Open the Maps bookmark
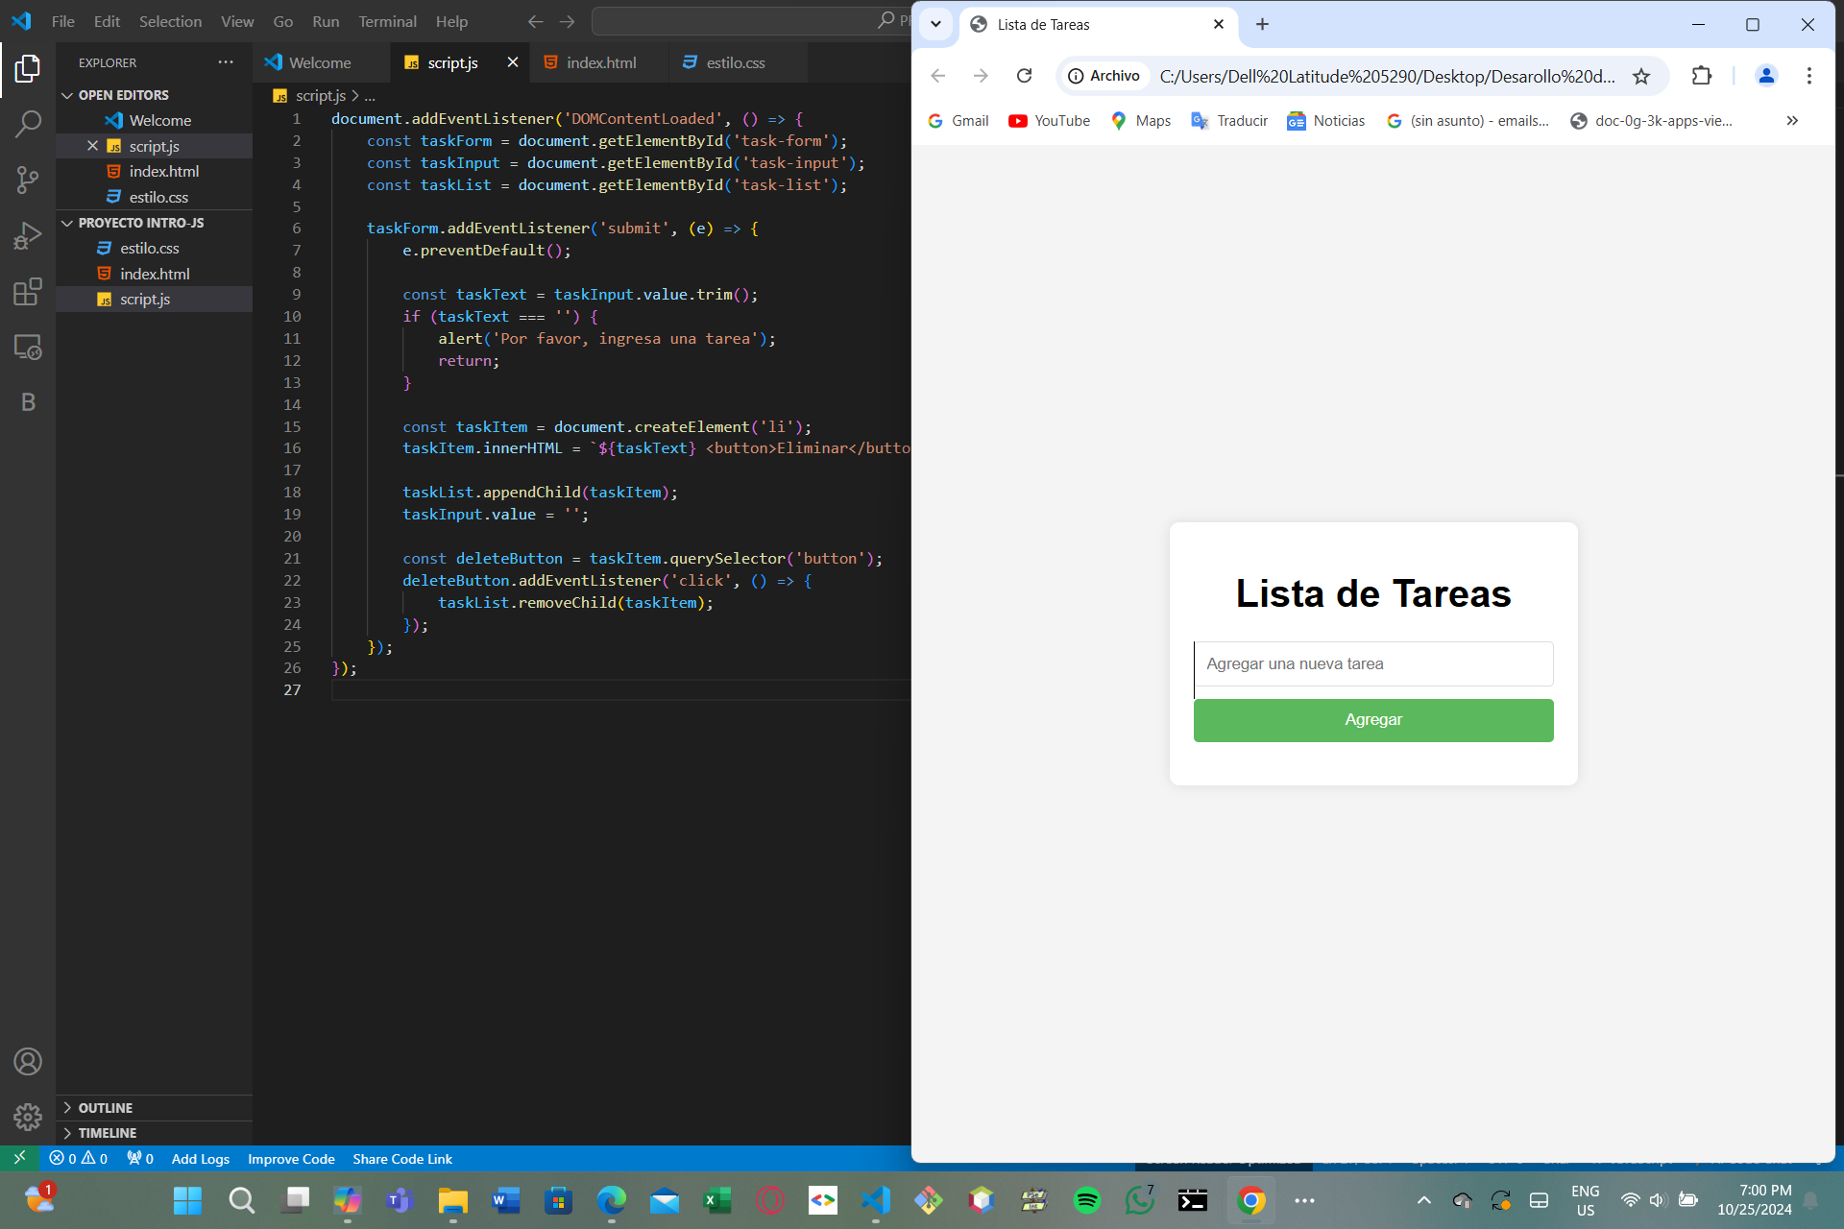This screenshot has height=1229, width=1844. tap(1140, 120)
